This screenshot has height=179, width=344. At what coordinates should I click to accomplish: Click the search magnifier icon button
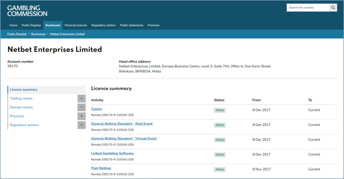point(333,8)
